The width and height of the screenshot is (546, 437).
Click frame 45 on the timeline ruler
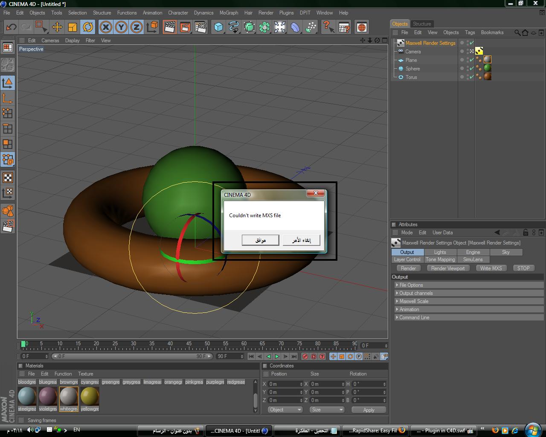coord(189,344)
